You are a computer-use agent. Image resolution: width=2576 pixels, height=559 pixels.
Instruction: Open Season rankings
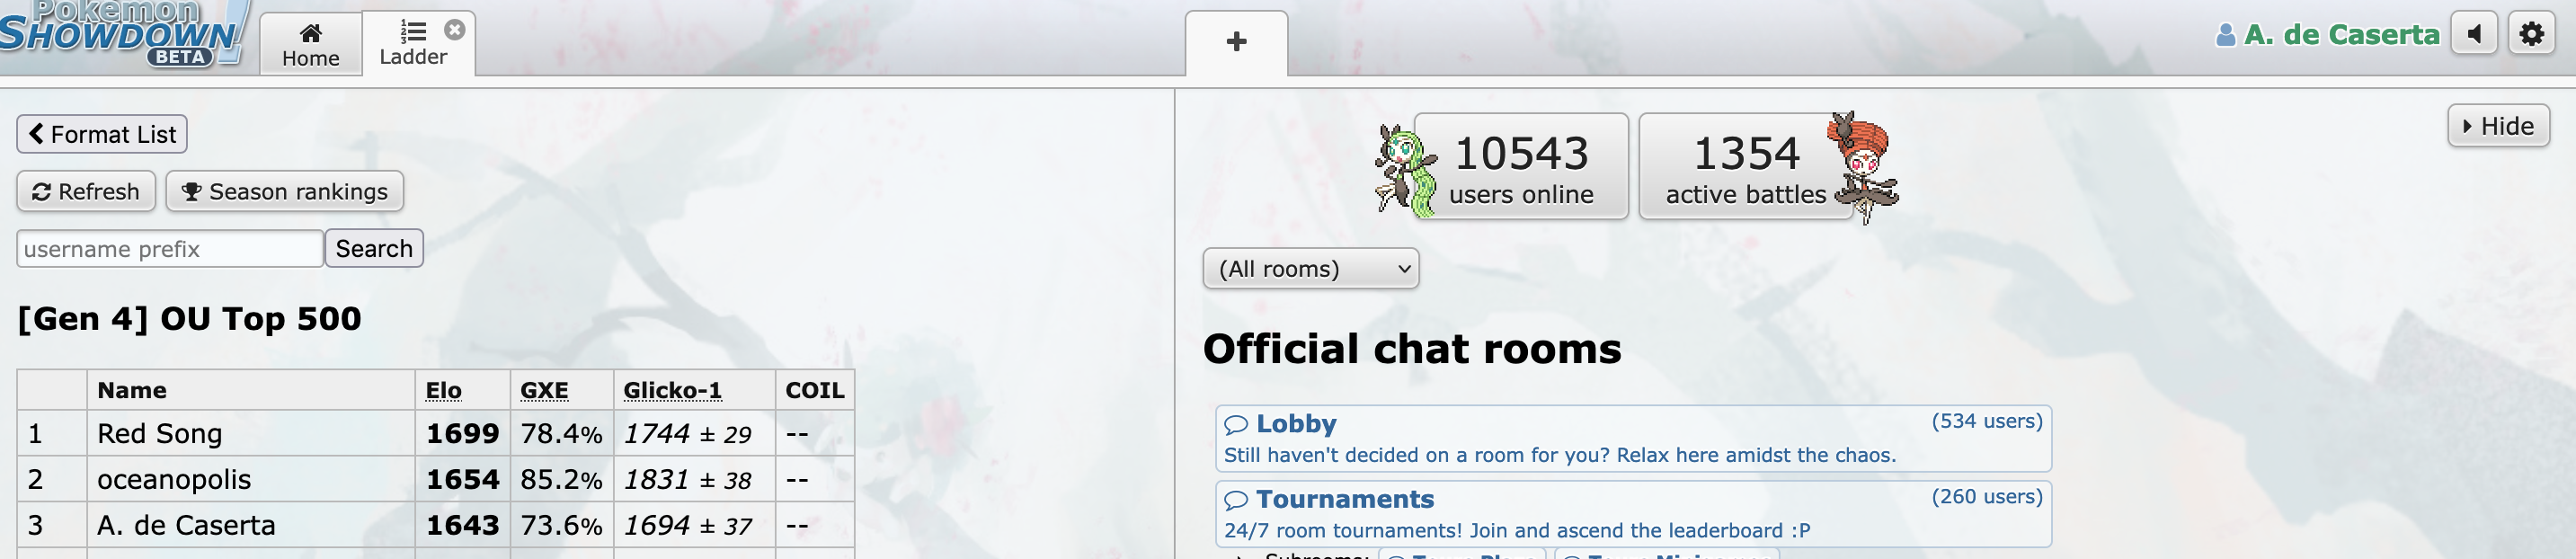285,191
